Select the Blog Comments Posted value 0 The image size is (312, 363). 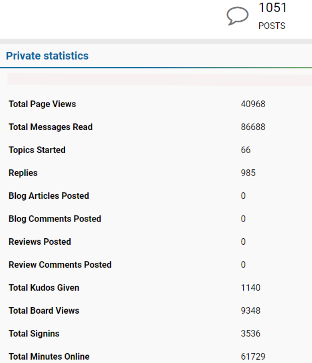click(x=243, y=219)
